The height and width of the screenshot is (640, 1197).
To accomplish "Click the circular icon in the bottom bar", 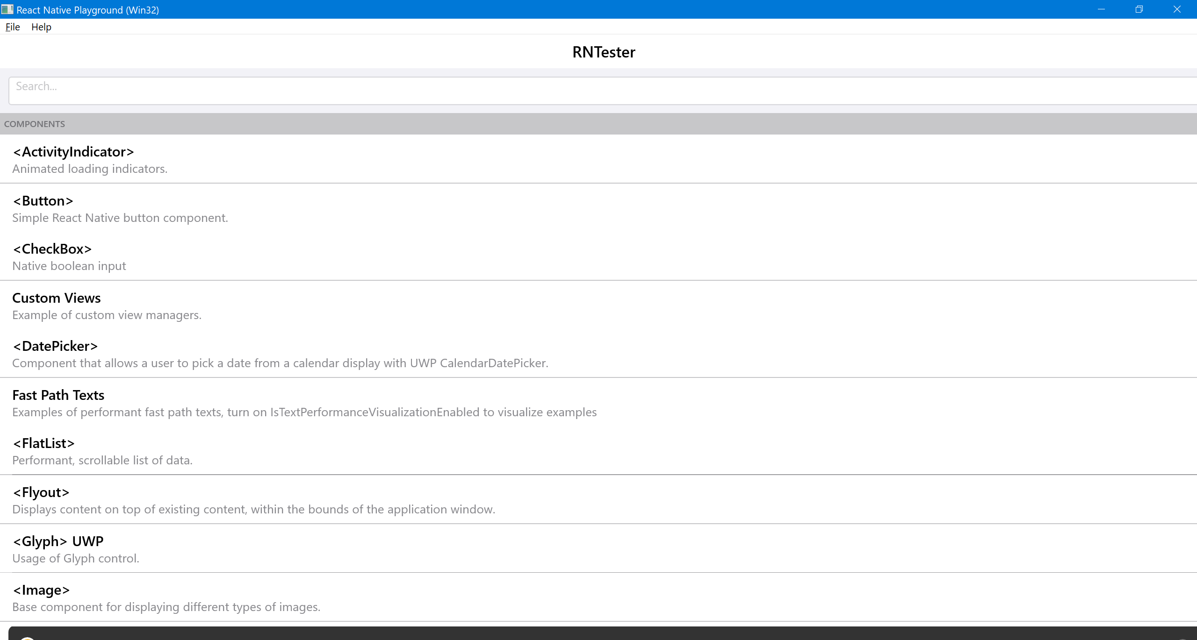I will tap(27, 638).
